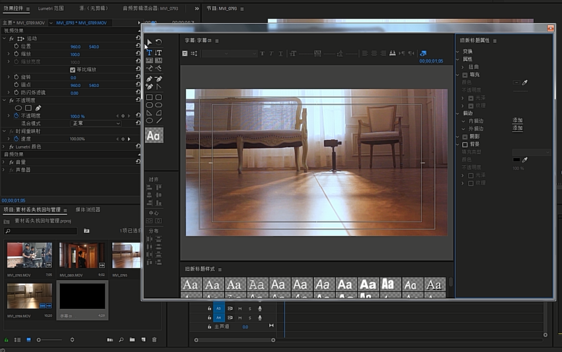Open the 旧版标题属性 panel menu
Image resolution: width=562 pixels, height=352 pixels.
click(495, 41)
